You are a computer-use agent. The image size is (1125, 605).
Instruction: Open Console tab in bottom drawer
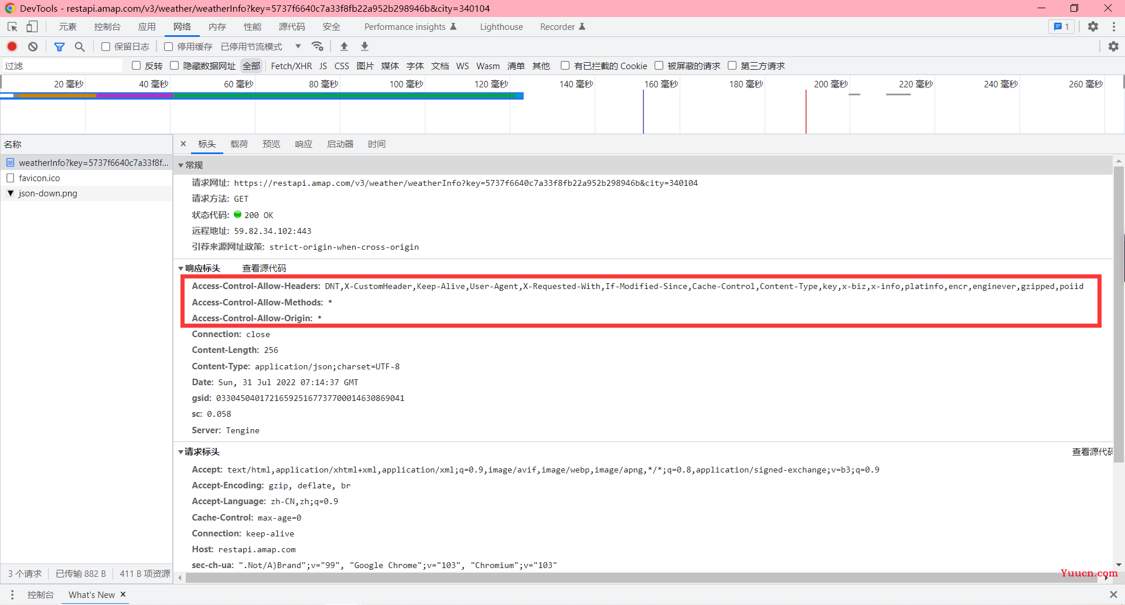pyautogui.click(x=40, y=594)
